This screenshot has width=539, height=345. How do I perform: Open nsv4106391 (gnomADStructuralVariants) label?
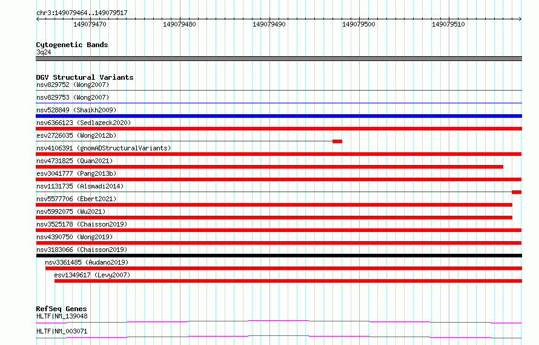104,148
